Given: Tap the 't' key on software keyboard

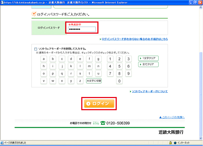Looking at the screenshot, I should pos(90,73).
